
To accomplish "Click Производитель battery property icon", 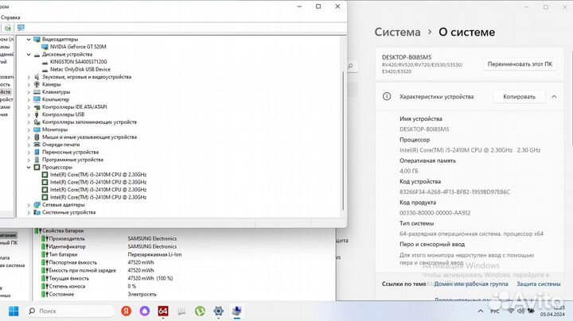I will (45, 238).
